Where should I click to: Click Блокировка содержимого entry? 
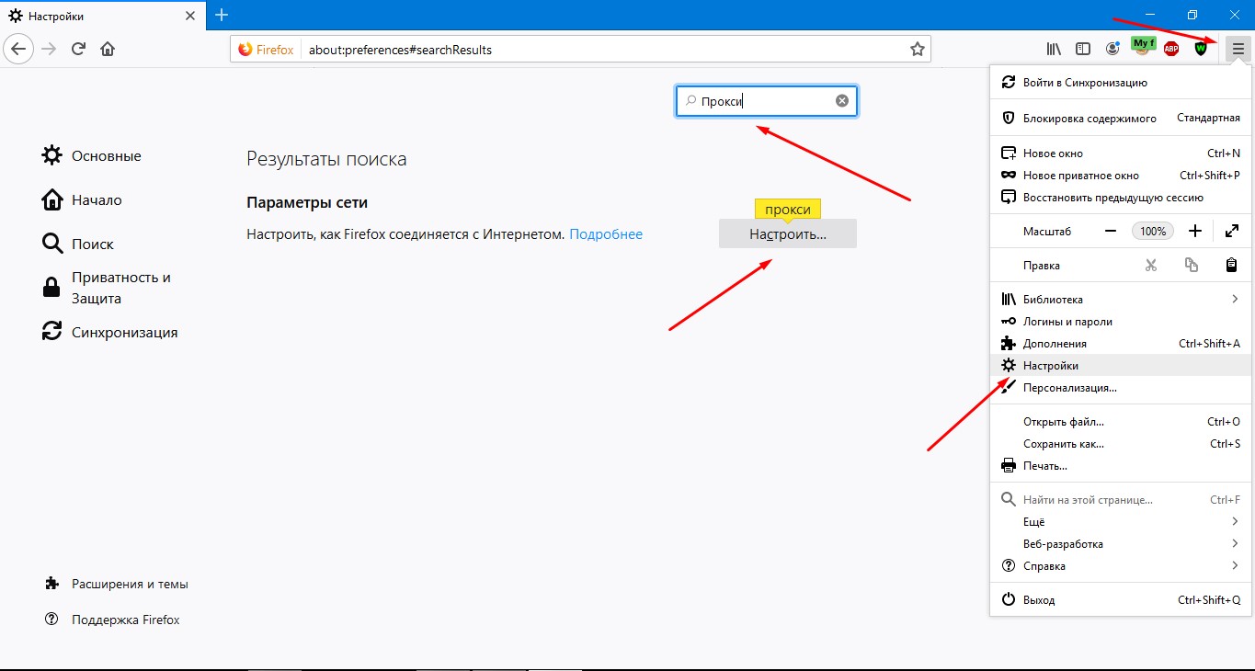pyautogui.click(x=1121, y=118)
